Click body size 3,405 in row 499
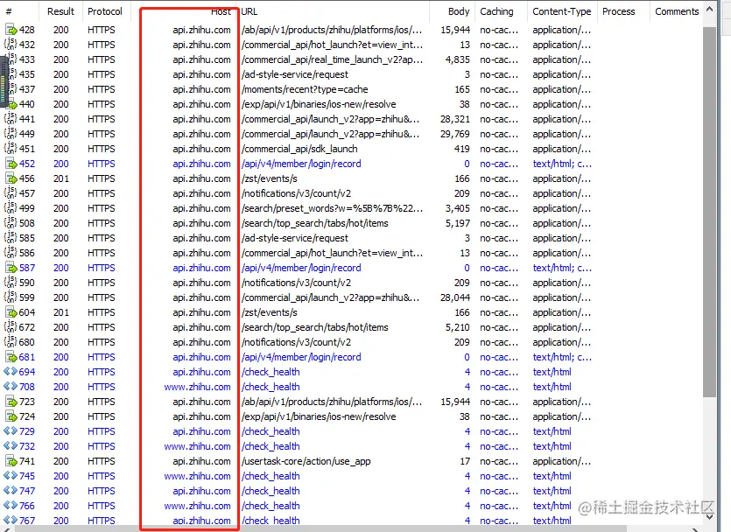Viewport: 731px width, 532px height. point(457,209)
